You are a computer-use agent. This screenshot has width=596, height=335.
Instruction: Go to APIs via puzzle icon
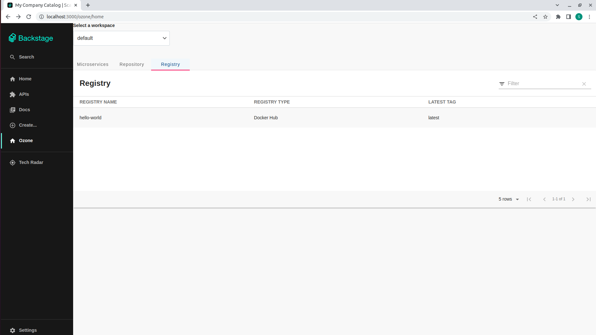(13, 95)
